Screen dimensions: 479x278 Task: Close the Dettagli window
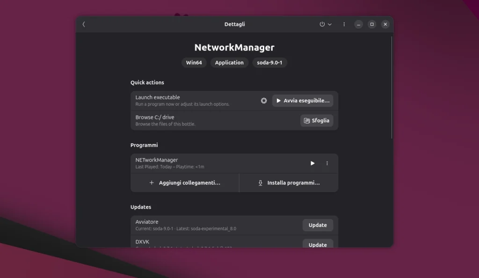coord(385,24)
